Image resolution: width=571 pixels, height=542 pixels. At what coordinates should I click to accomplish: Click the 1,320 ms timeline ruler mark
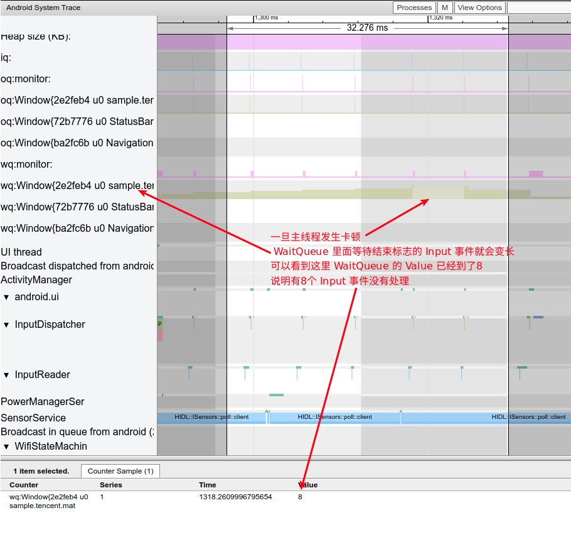point(440,18)
